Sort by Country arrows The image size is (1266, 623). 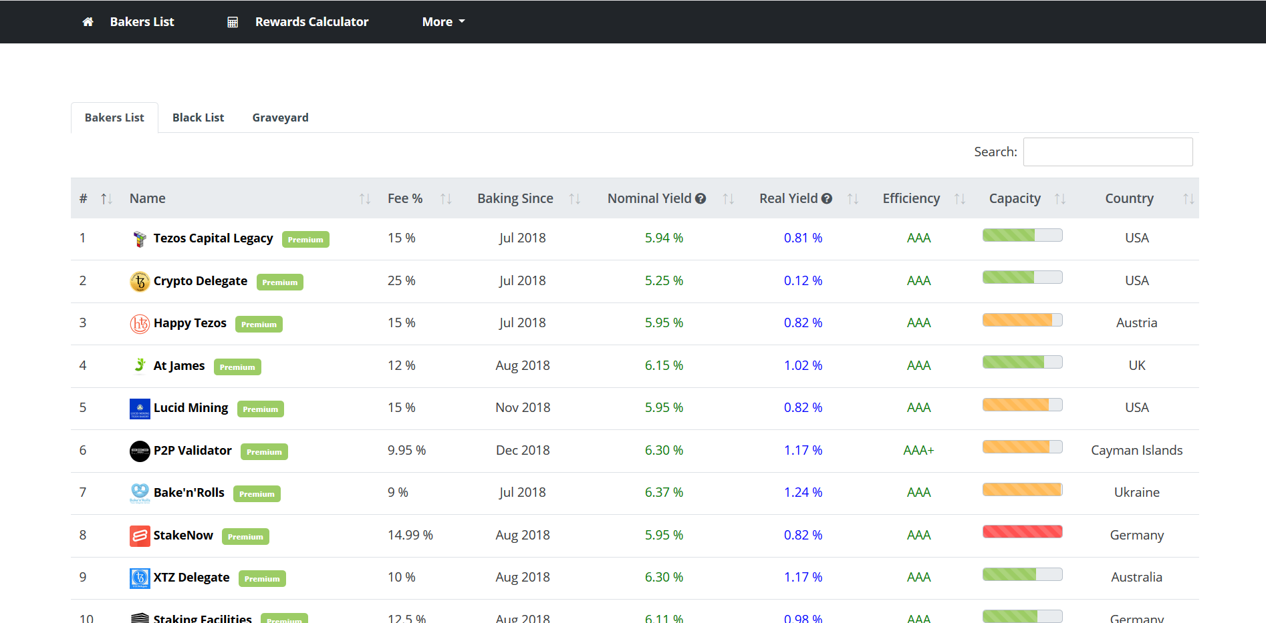pyautogui.click(x=1188, y=198)
